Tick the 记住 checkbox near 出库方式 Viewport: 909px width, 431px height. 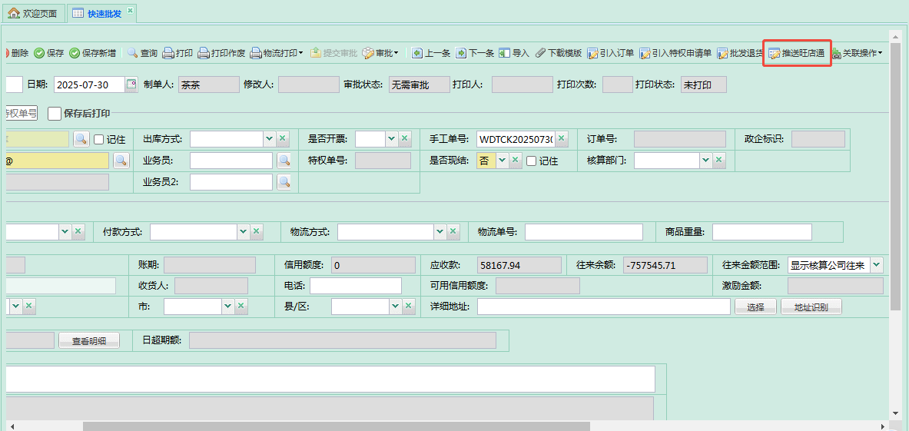click(98, 139)
